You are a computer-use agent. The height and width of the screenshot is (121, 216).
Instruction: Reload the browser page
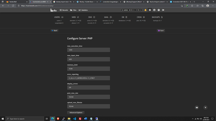point(13,6)
